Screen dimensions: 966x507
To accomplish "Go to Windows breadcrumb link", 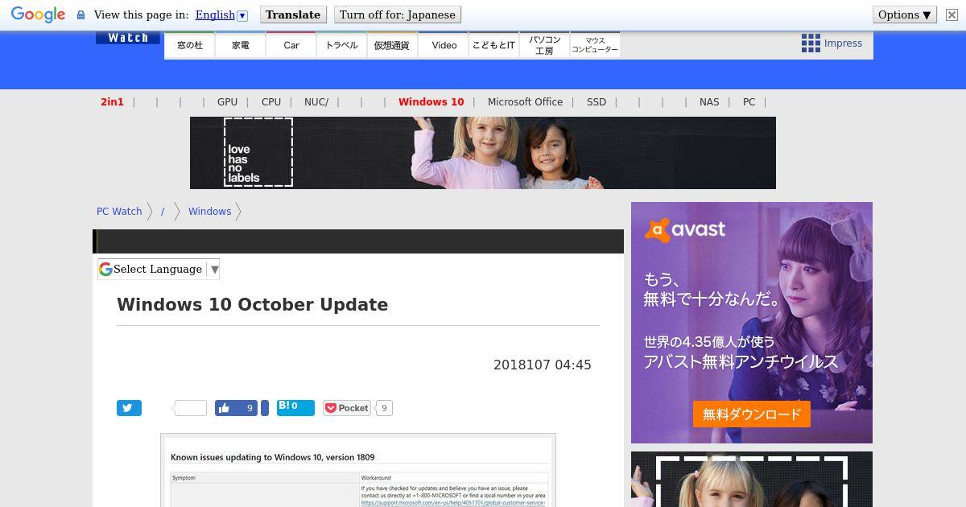I will pyautogui.click(x=209, y=212).
